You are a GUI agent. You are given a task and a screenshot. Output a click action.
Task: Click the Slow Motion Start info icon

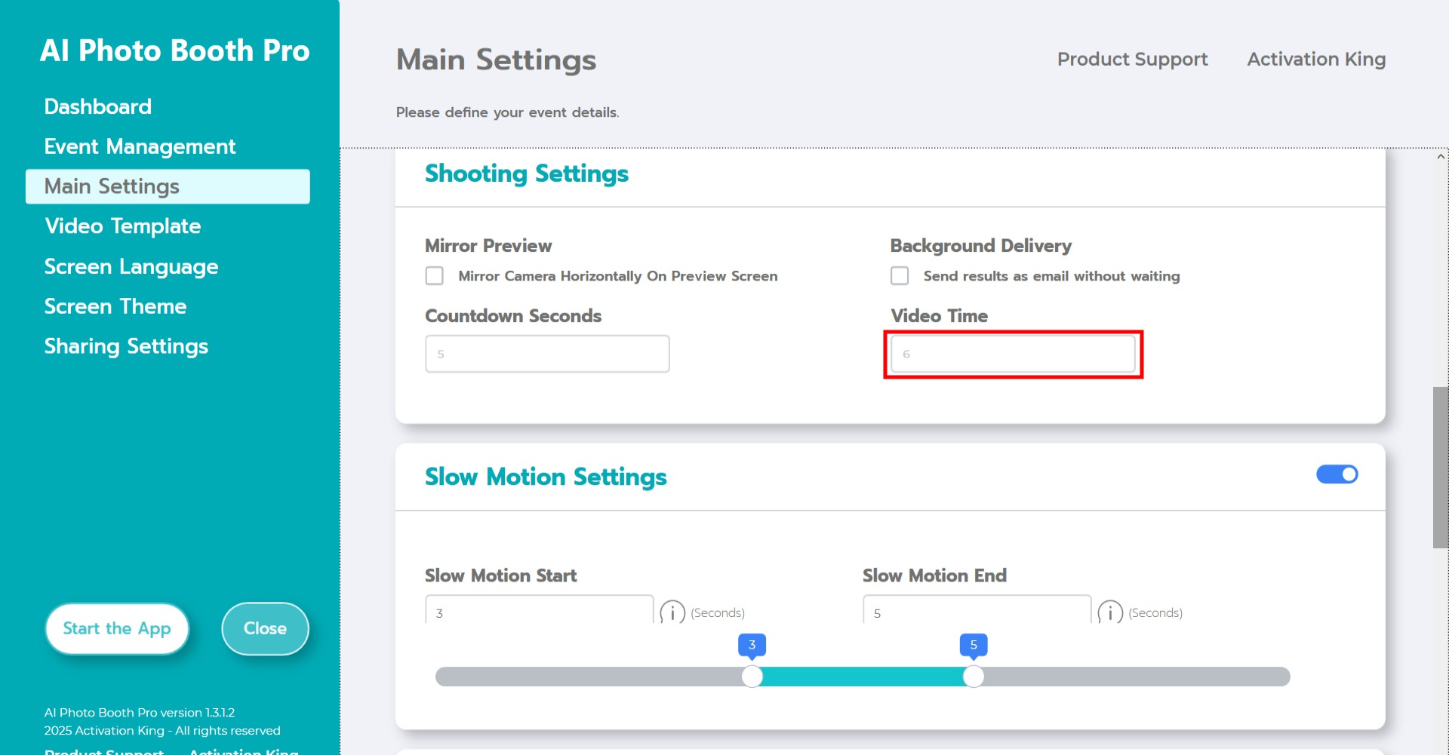point(672,612)
